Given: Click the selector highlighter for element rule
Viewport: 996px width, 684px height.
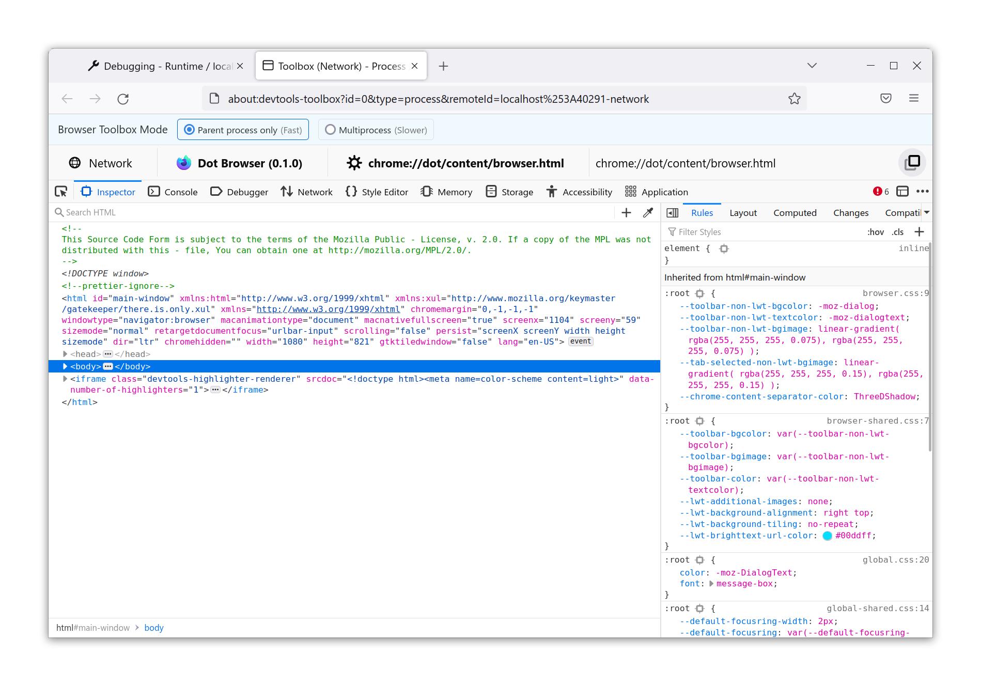Looking at the screenshot, I should pyautogui.click(x=724, y=248).
